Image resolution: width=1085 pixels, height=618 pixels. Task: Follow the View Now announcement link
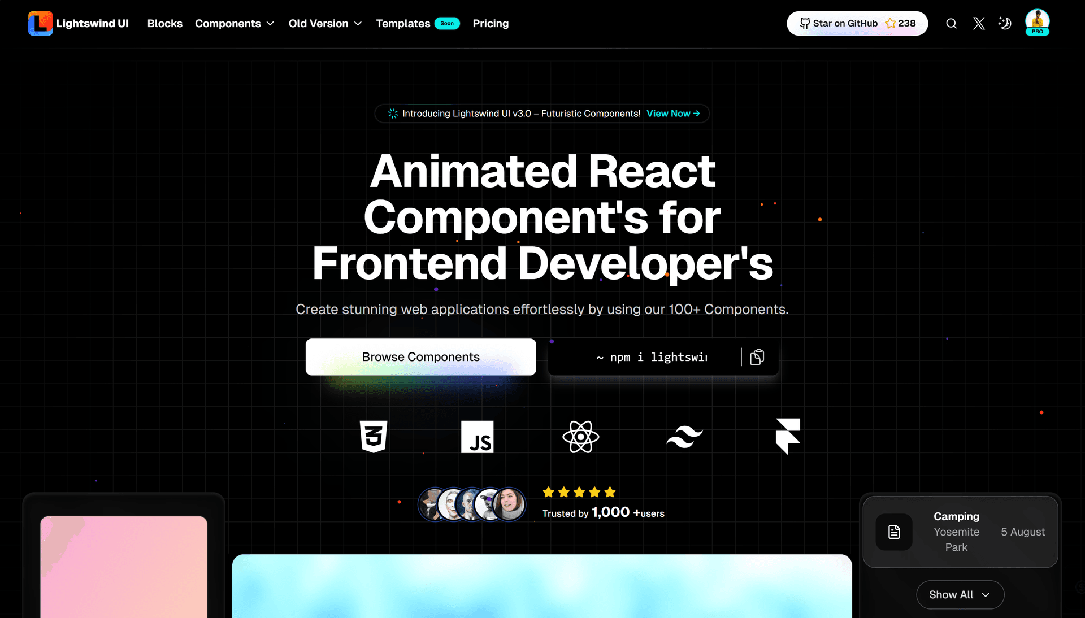(673, 114)
